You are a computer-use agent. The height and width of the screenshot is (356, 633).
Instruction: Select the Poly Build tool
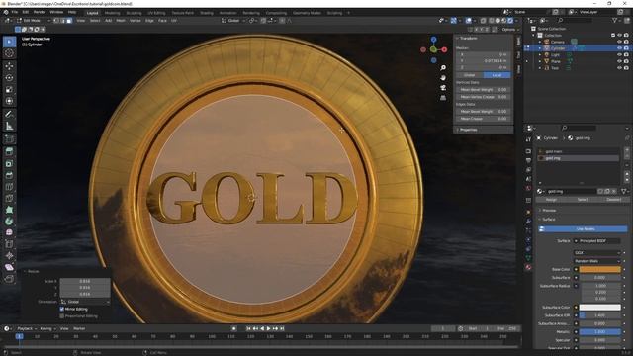[9, 210]
